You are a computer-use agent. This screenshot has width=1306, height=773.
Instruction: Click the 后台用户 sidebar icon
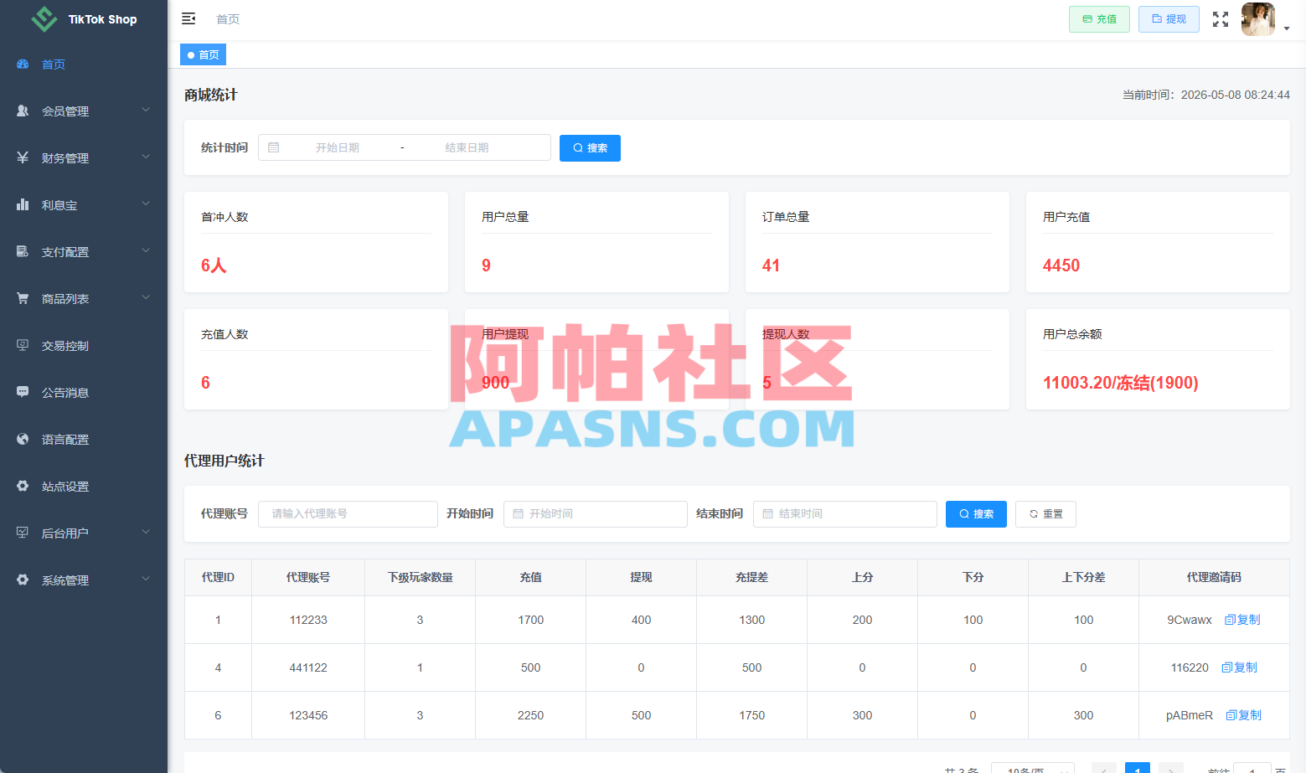pyautogui.click(x=23, y=533)
